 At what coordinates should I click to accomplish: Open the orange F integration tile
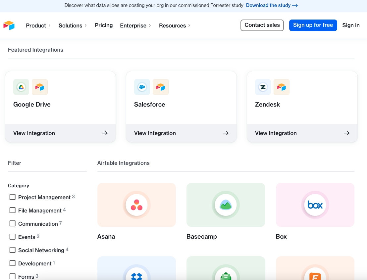315,268
